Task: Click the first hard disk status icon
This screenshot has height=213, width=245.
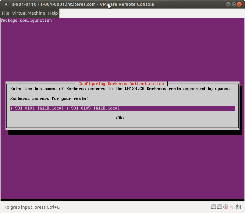Action: pyautogui.click(x=214, y=207)
